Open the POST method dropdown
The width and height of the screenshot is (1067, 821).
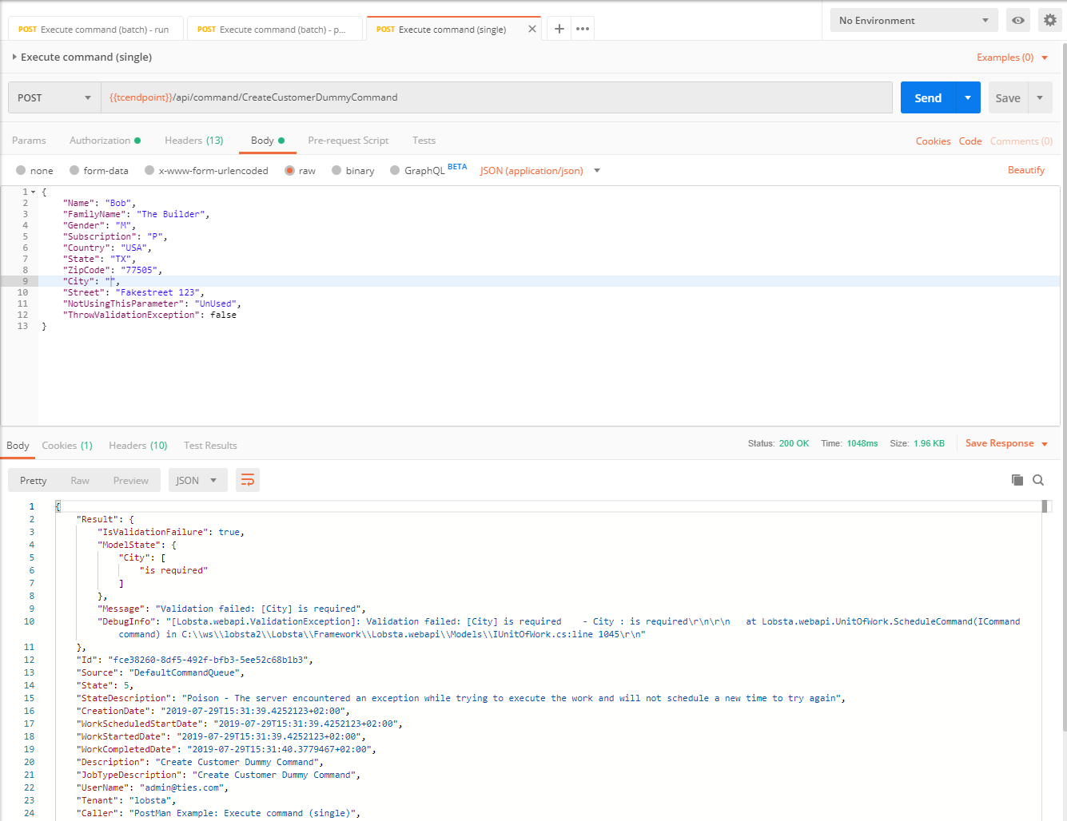[x=54, y=97]
